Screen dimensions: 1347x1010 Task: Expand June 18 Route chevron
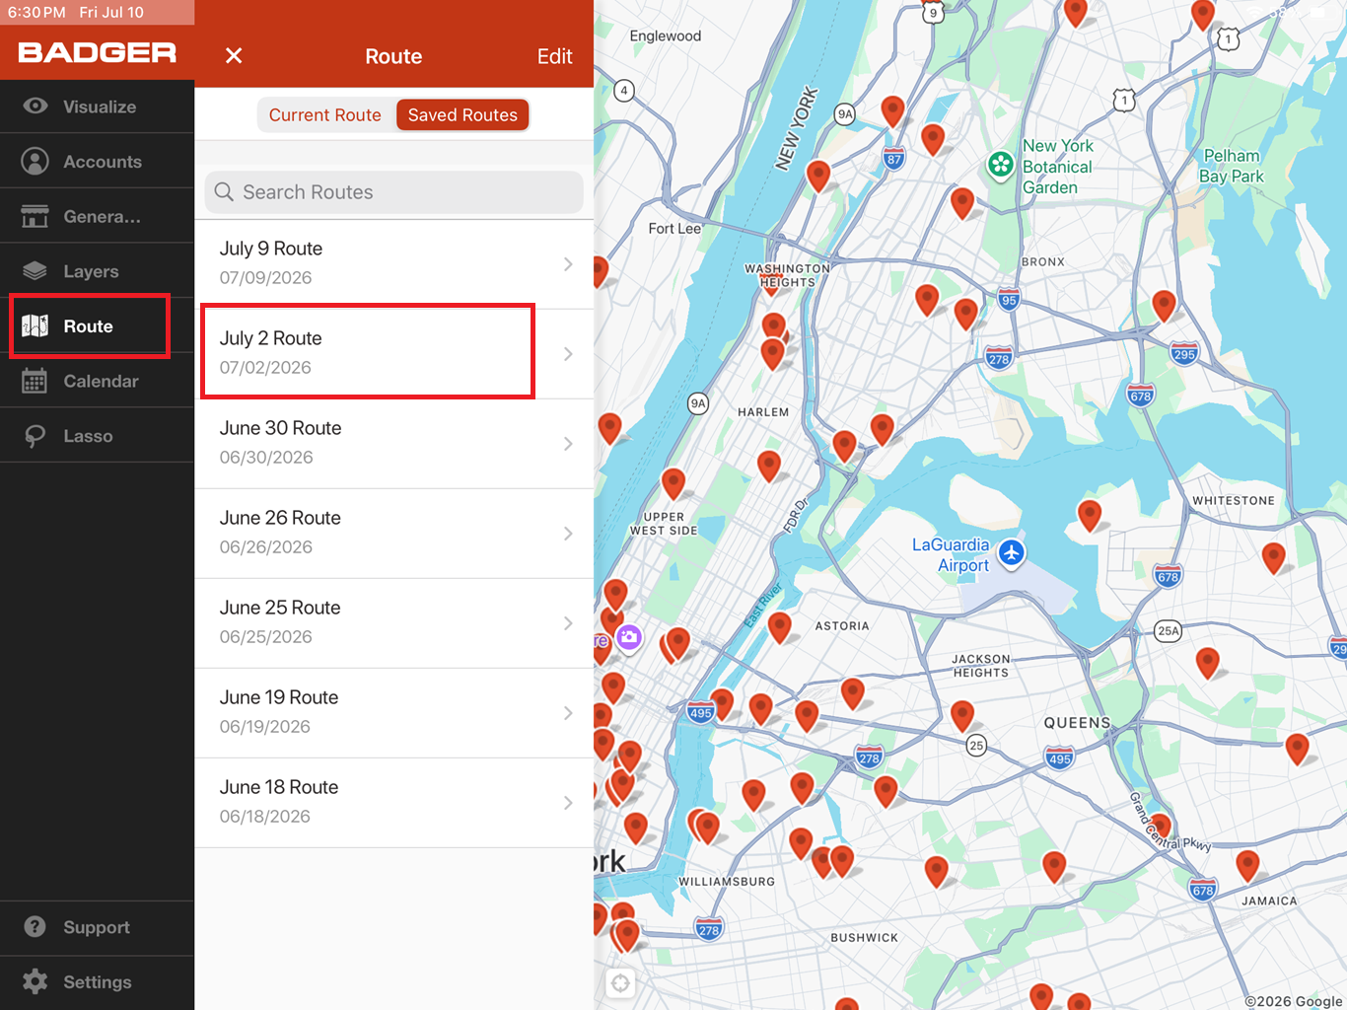click(568, 803)
